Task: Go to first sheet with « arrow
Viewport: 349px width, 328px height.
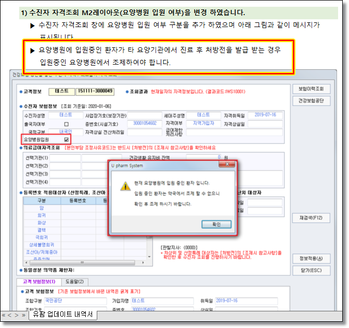Action: (4, 315)
